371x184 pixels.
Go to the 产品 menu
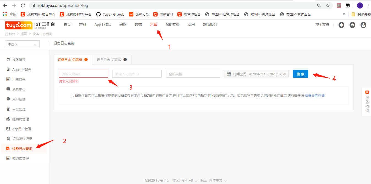pos(83,24)
